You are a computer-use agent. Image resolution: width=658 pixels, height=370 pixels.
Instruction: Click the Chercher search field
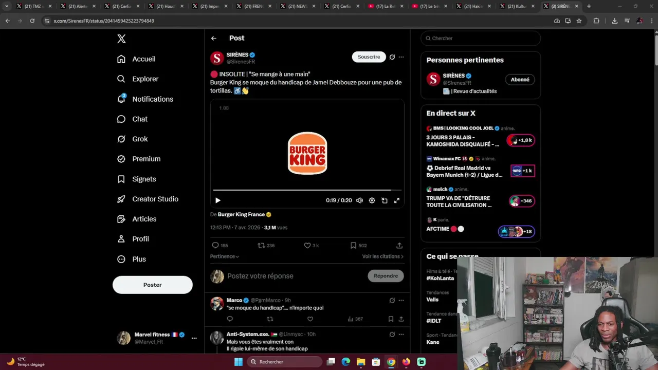481,39
